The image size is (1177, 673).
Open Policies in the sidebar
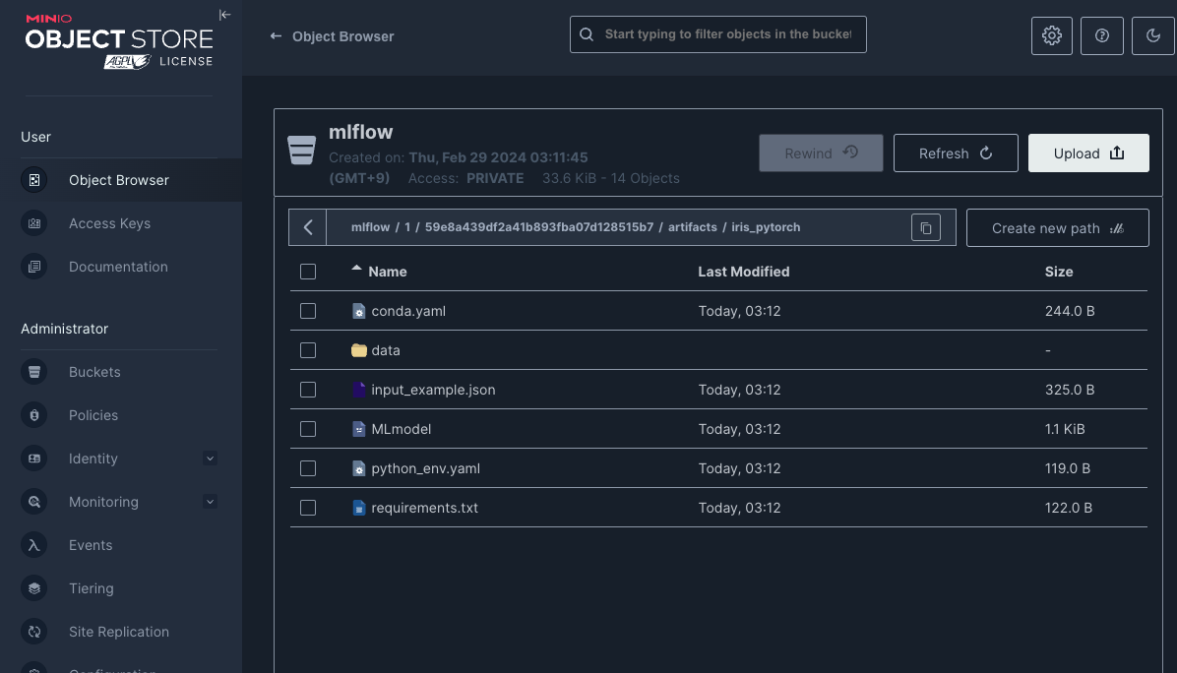click(93, 415)
